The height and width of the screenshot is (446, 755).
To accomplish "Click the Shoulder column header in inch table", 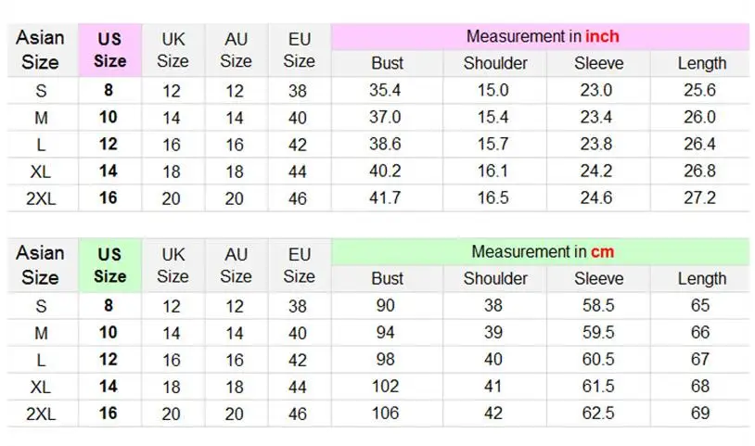I will point(494,64).
